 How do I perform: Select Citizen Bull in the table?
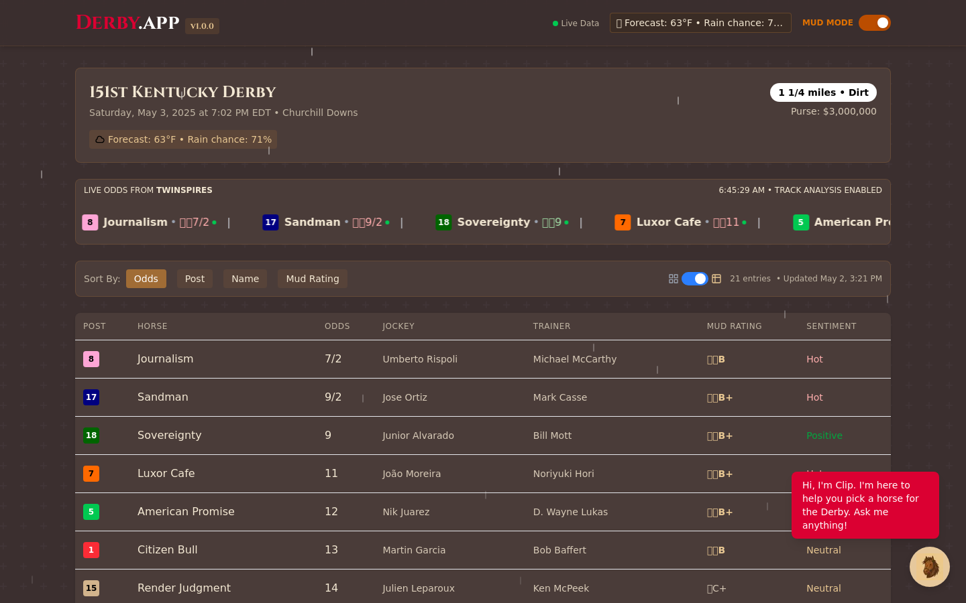tap(167, 550)
